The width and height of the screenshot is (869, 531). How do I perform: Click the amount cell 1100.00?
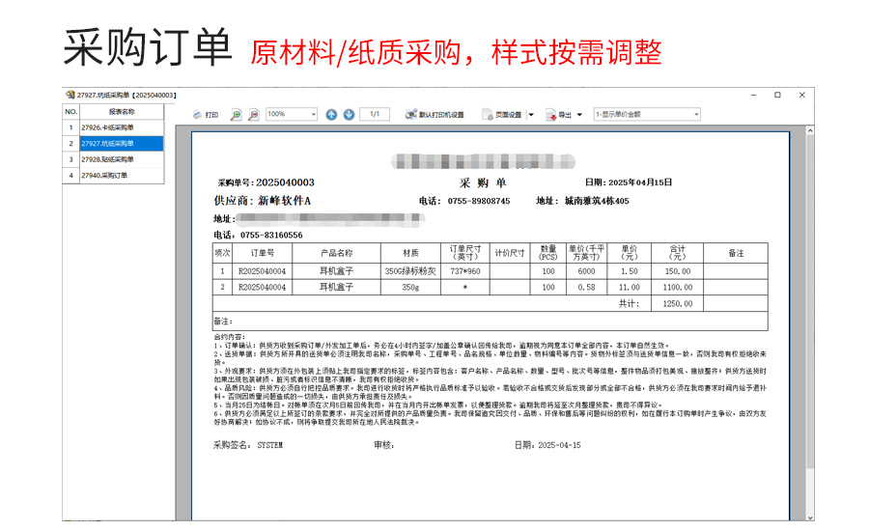(x=678, y=287)
